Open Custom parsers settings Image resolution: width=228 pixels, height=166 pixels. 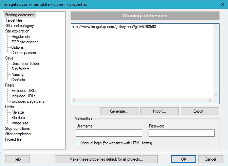point(23,53)
